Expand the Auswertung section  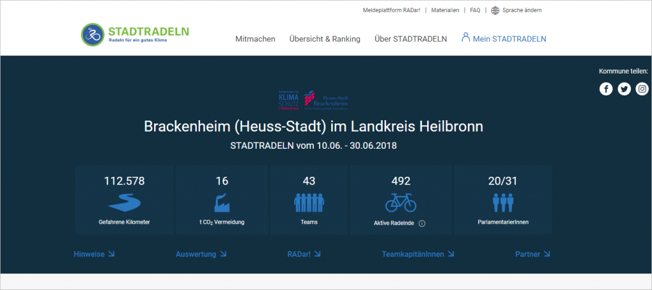click(201, 254)
